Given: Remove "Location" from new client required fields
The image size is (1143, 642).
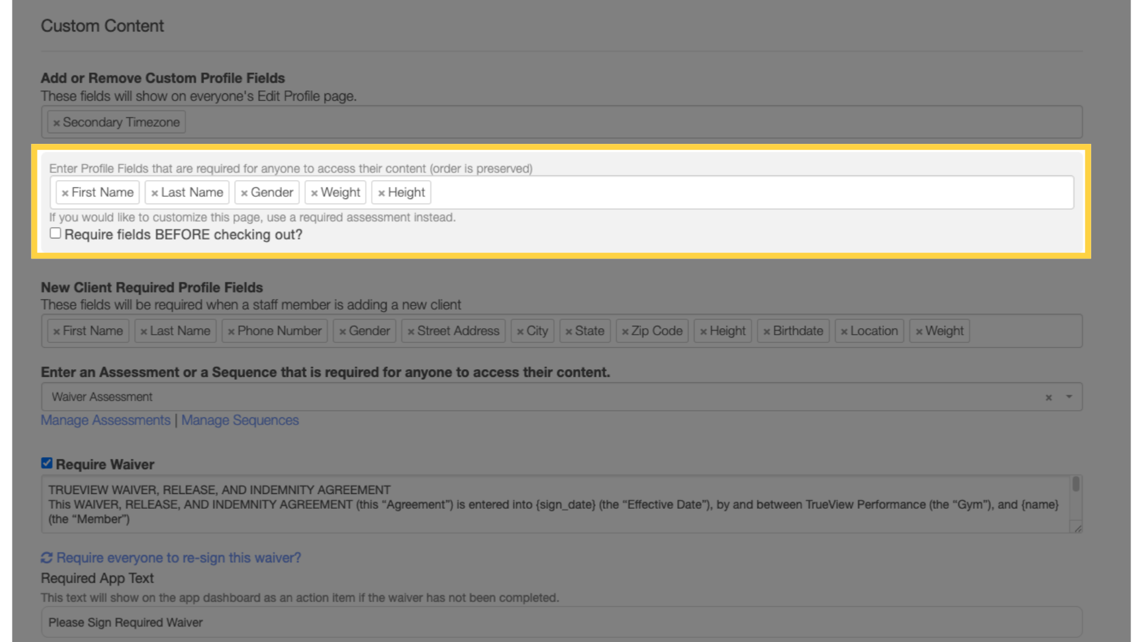Looking at the screenshot, I should [844, 331].
